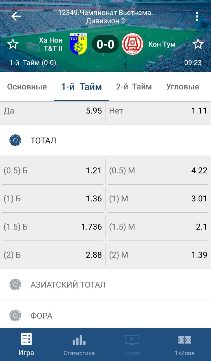Viewport: 211px width, 361px height.
Task: Open the 1xZone field icon
Action: 184,340
